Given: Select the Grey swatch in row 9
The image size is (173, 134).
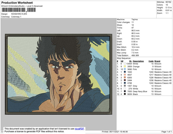Looking at the screenshot, I should tap(125, 86).
